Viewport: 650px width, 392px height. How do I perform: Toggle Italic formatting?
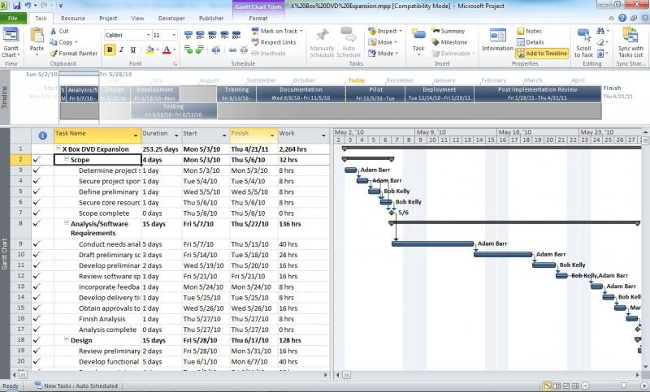pos(121,50)
